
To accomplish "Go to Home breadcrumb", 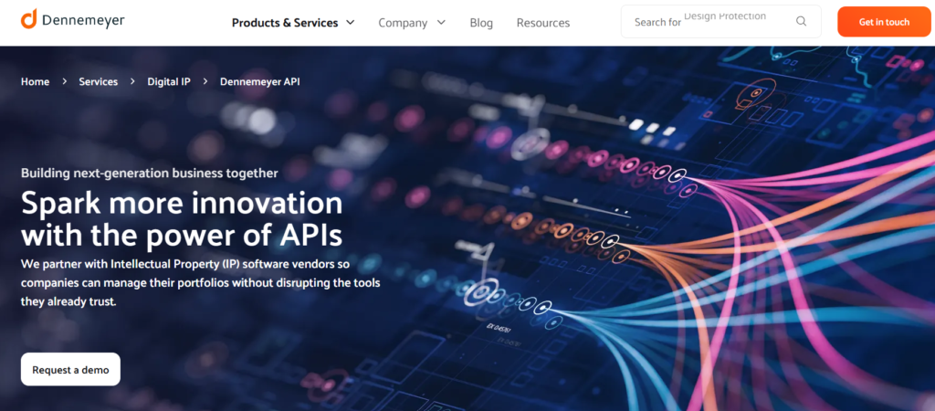I will [36, 81].
